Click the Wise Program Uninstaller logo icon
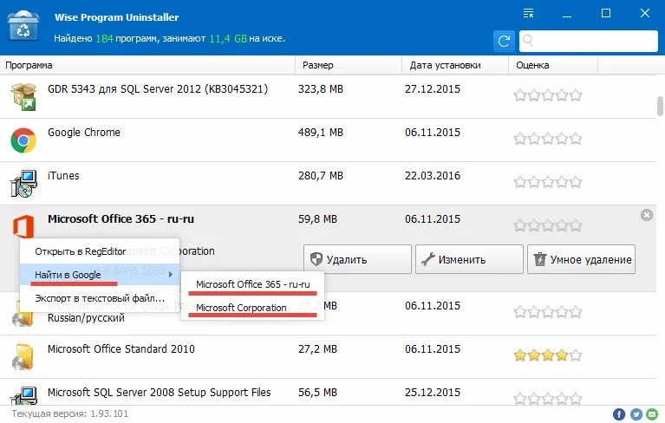 click(x=23, y=26)
